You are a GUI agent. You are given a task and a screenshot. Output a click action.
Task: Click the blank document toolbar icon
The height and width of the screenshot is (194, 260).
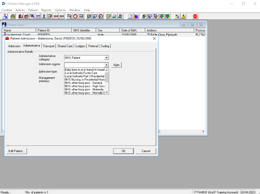pos(130,16)
